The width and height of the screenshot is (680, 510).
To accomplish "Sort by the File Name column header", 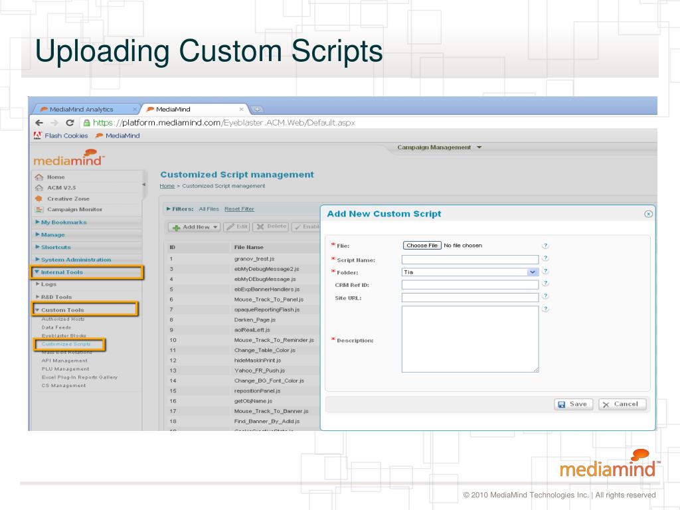I will (x=249, y=247).
